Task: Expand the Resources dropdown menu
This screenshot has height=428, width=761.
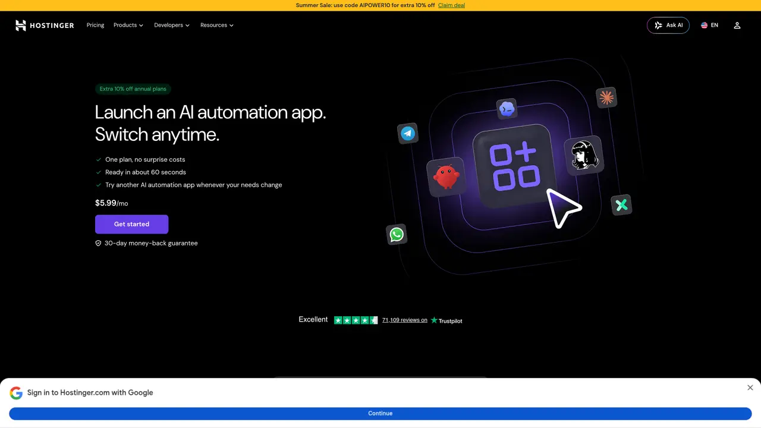Action: 217,25
